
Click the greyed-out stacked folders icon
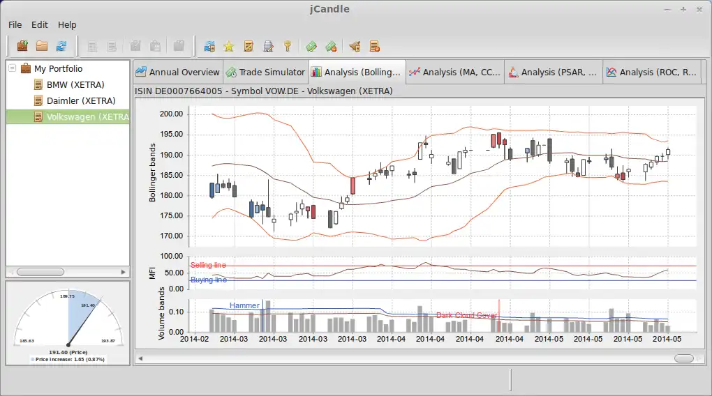[179, 46]
